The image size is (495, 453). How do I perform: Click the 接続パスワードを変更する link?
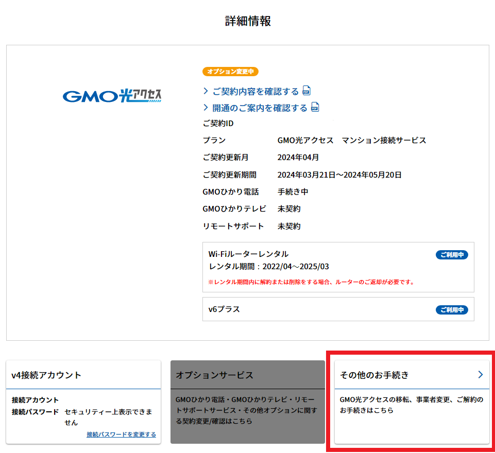pyautogui.click(x=121, y=434)
